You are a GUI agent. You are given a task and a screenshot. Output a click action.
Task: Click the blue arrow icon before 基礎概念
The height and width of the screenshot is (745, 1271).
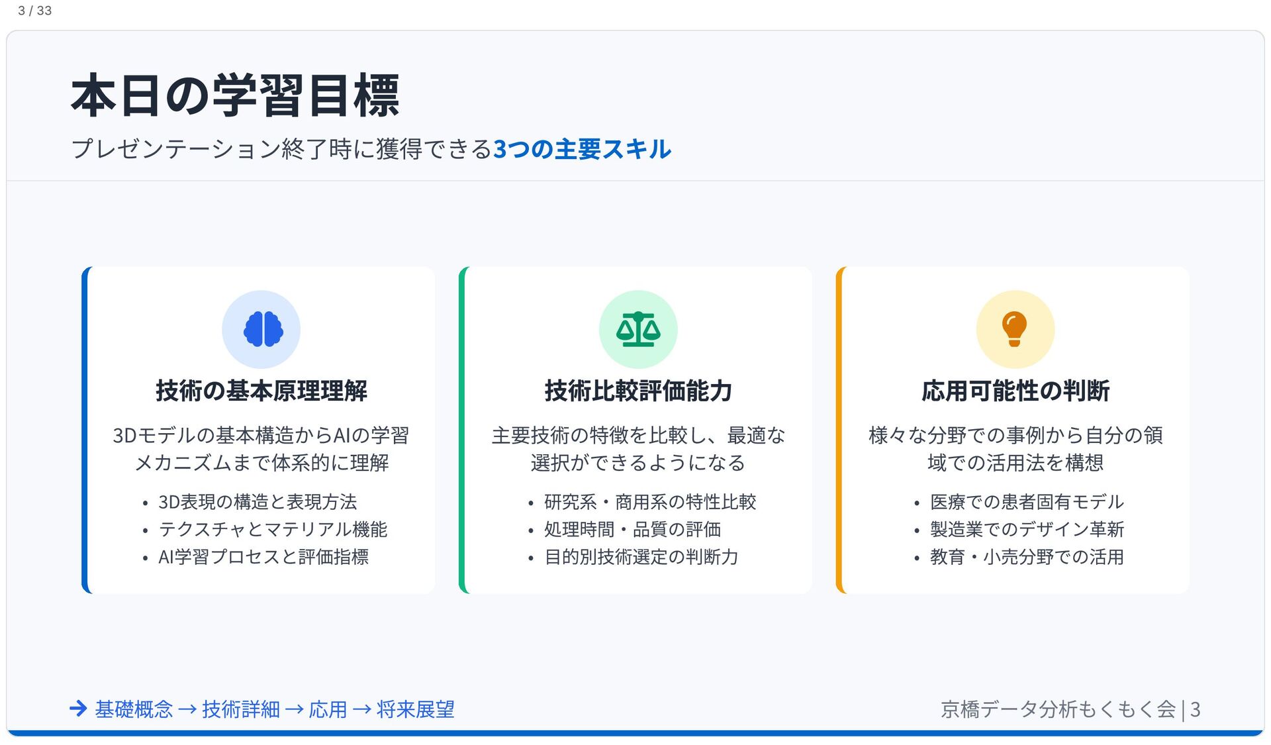78,709
